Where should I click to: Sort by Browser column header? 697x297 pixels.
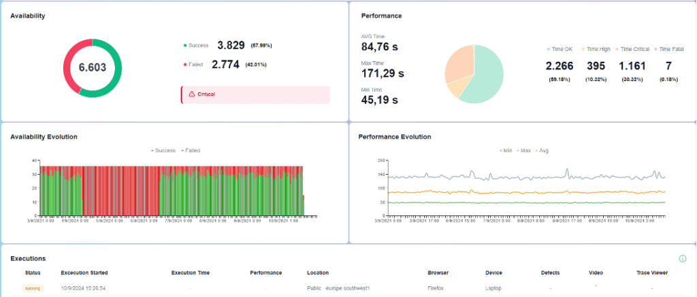pos(438,273)
